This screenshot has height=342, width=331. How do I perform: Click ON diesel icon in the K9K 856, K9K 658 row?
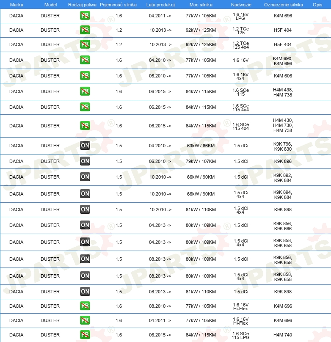(85, 259)
